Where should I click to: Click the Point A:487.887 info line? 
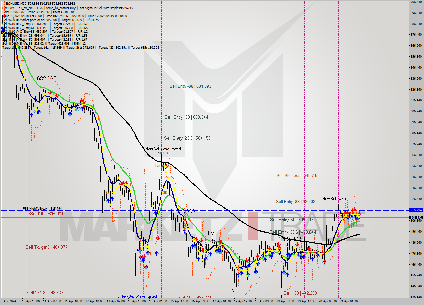(39, 12)
